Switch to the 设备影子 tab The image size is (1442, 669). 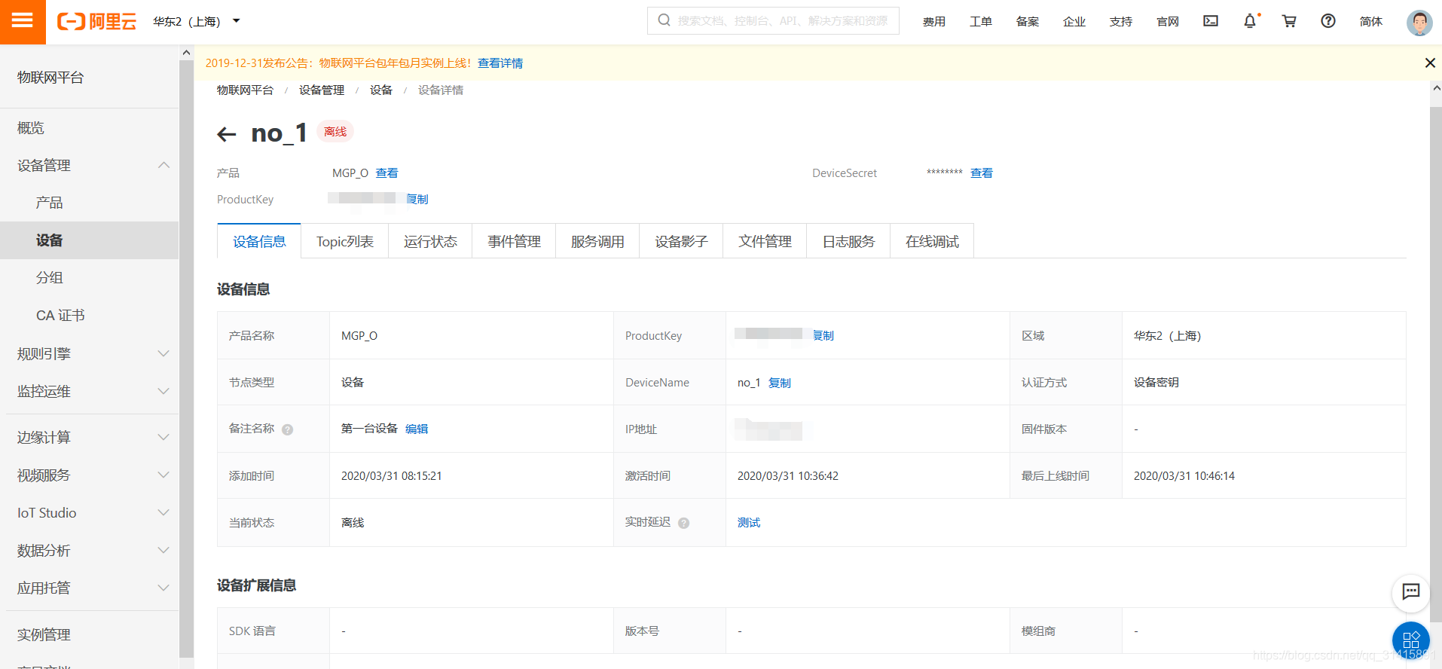click(x=681, y=241)
